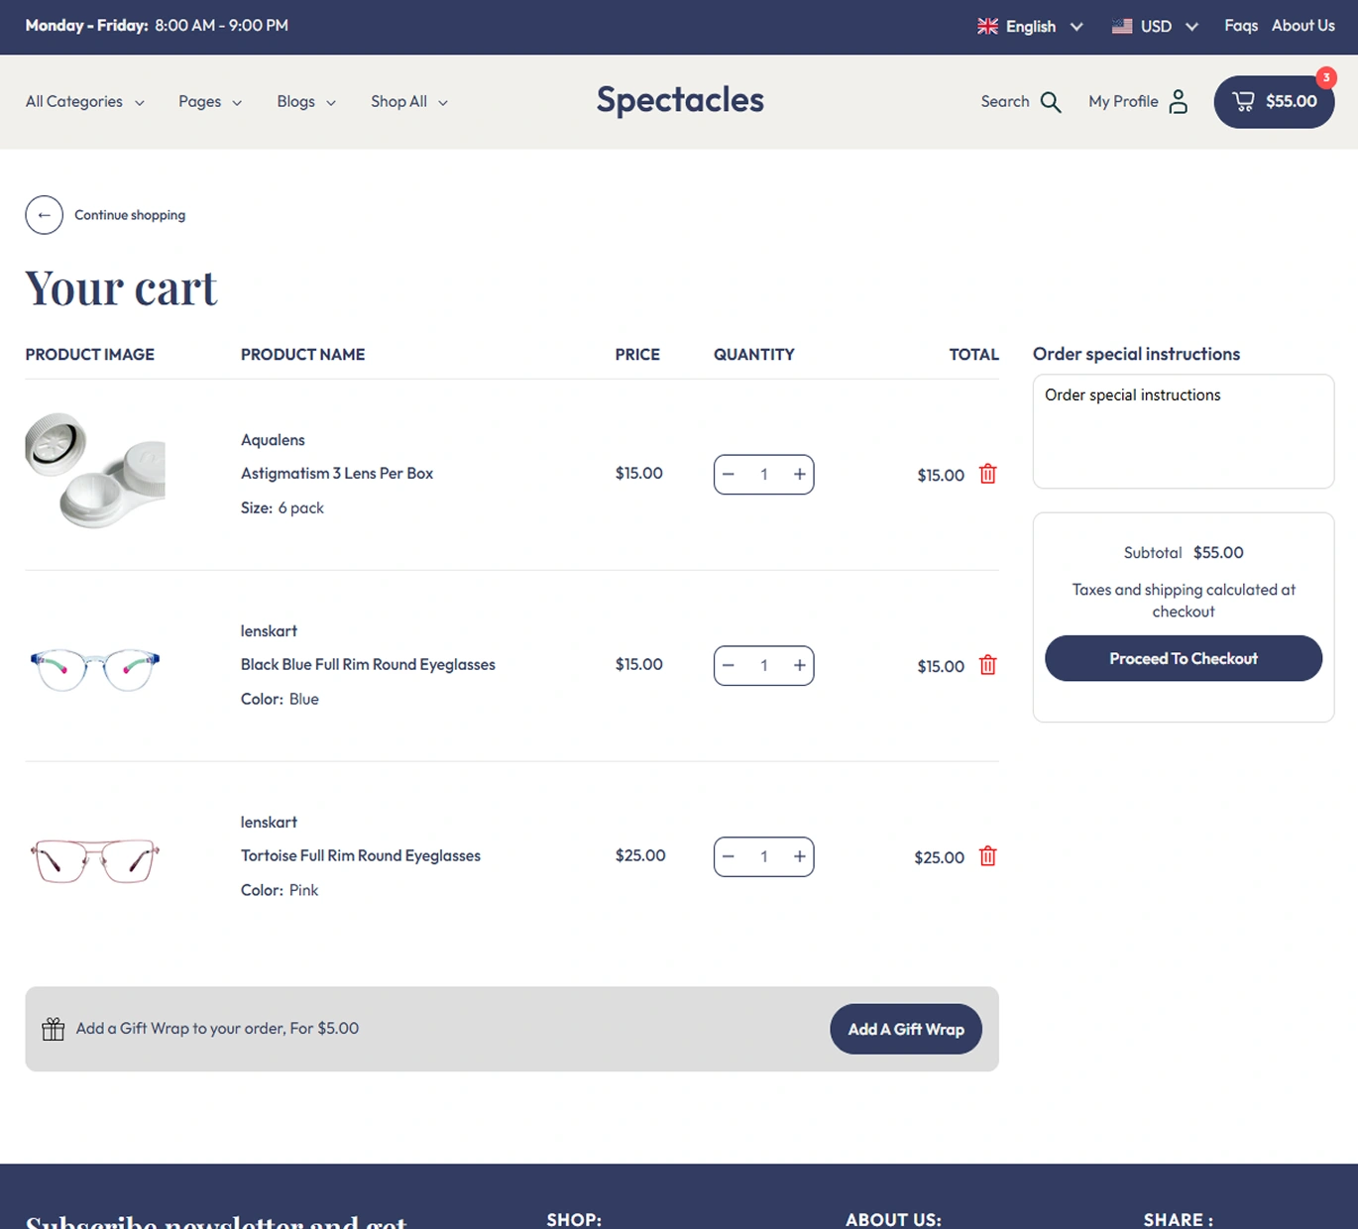The image size is (1358, 1229).
Task: Click the blue round eyeglasses thumbnail
Action: click(95, 670)
